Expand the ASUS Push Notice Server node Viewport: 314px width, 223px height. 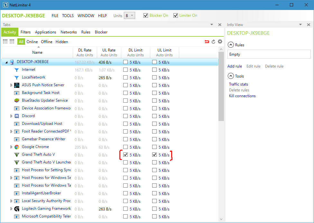tap(11, 85)
